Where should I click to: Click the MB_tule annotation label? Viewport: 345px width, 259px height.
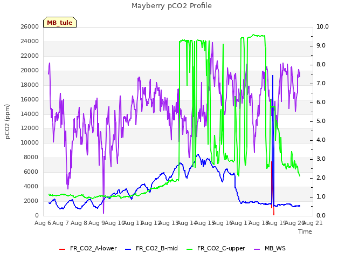point(60,23)
